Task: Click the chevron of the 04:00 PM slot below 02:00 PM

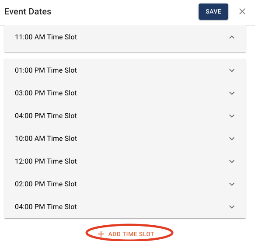Action: pos(232,207)
